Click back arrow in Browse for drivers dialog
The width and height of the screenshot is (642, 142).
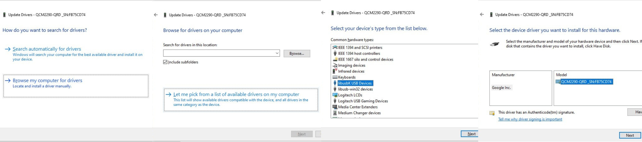click(x=156, y=15)
